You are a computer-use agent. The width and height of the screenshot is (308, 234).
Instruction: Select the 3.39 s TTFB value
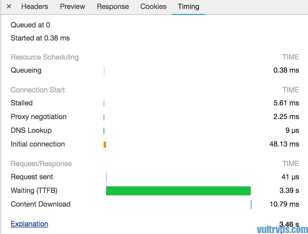coord(289,191)
